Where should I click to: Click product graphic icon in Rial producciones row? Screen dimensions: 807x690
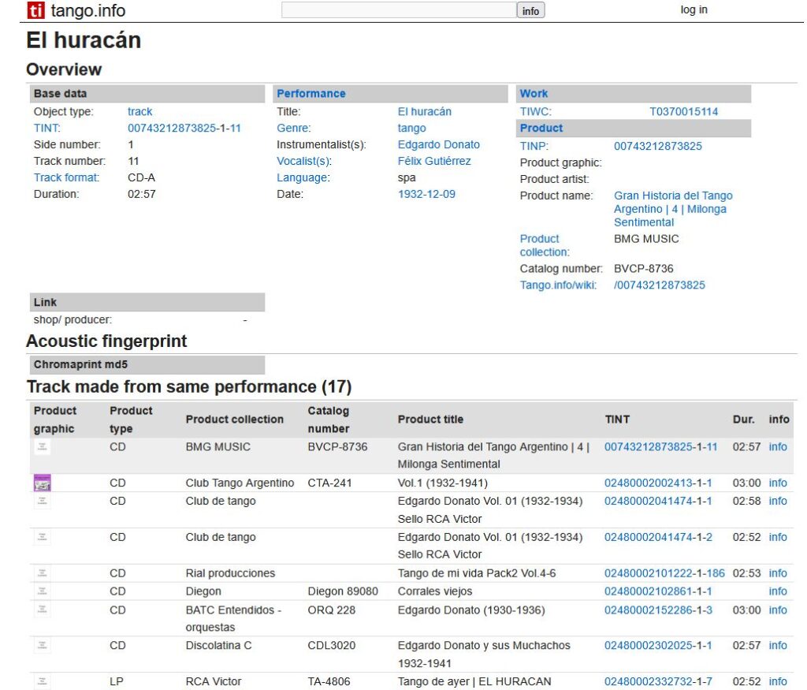coord(43,573)
